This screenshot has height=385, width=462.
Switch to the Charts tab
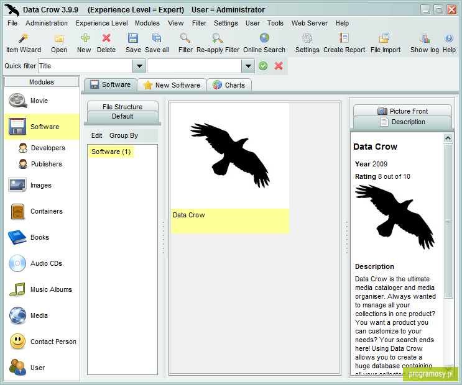click(229, 85)
